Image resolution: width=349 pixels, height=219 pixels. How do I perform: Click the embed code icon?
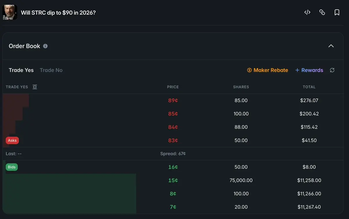[307, 12]
